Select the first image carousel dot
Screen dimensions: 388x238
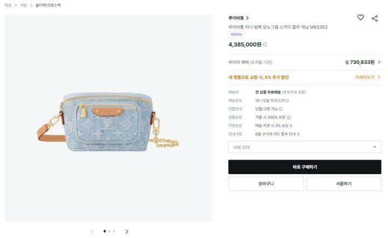105,231
